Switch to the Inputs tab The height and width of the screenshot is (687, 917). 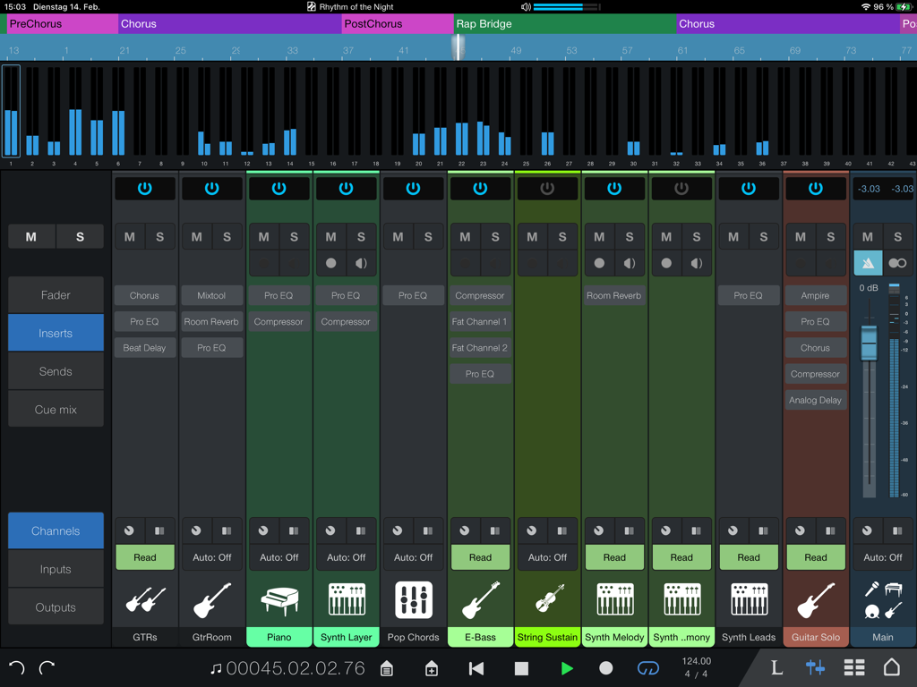56,568
